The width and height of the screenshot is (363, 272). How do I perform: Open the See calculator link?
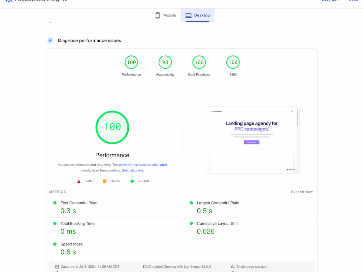132,170
